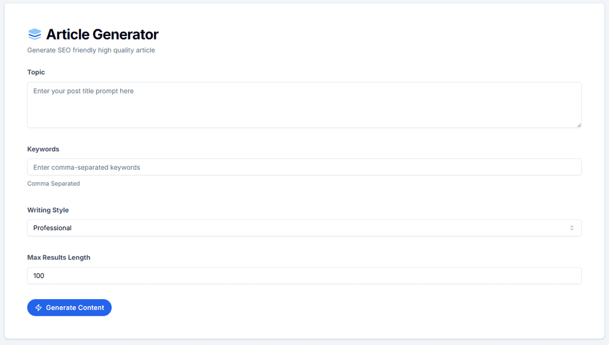Click the value 100 in length field
This screenshot has width=609, height=345.
click(39, 276)
